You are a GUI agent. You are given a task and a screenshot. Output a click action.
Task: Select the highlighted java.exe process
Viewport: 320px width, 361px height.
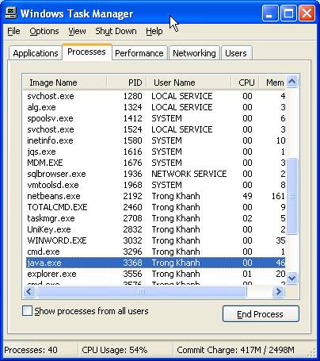click(156, 263)
